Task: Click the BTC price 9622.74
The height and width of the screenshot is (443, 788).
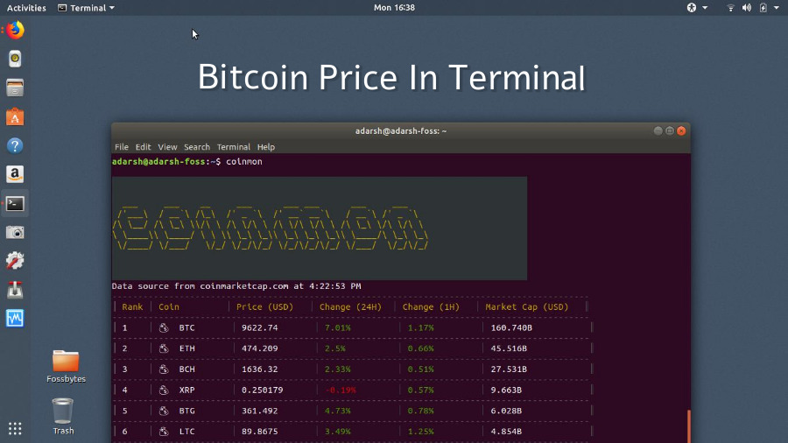Action: pyautogui.click(x=260, y=327)
